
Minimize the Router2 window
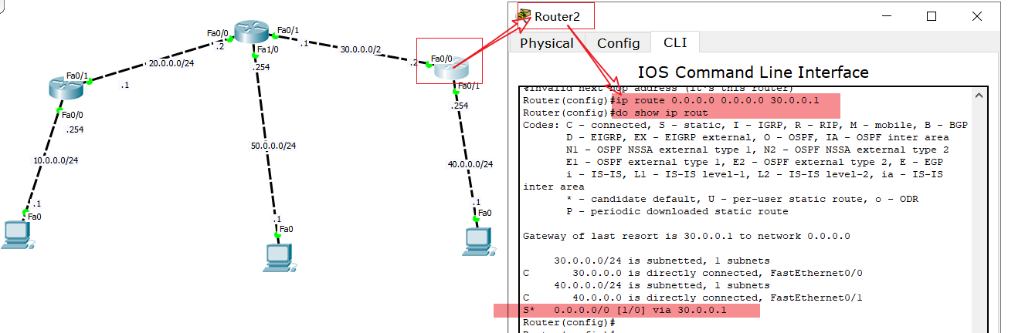[x=888, y=15]
